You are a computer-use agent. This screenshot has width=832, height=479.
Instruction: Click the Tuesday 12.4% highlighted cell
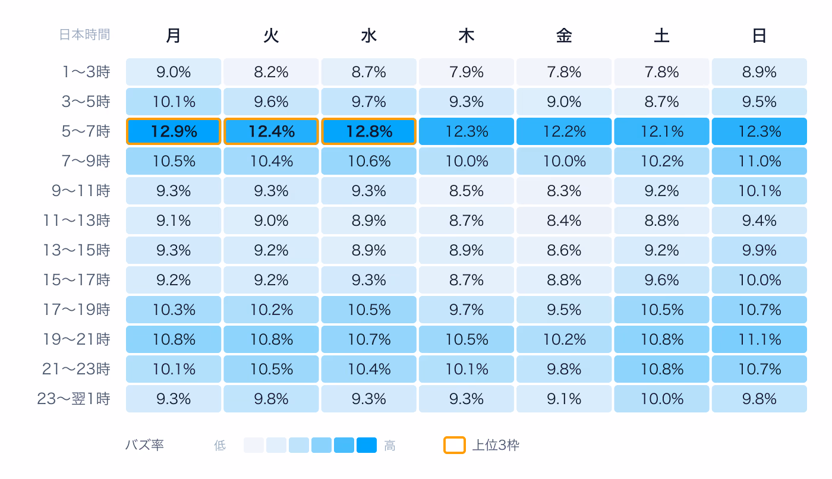coord(271,131)
